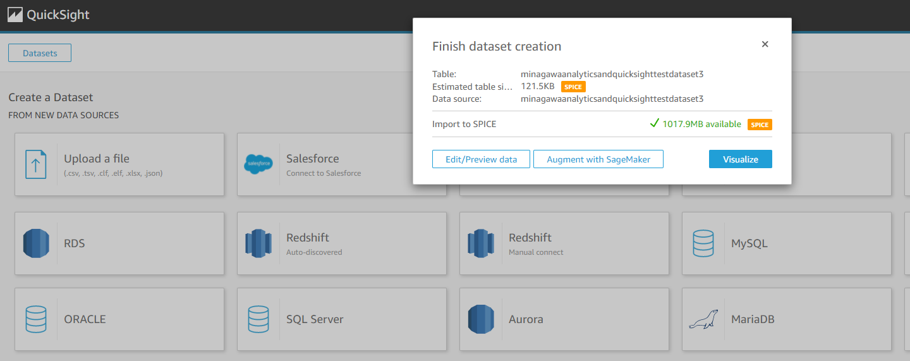Select the Salesforce data source card
The width and height of the screenshot is (910, 361).
342,164
